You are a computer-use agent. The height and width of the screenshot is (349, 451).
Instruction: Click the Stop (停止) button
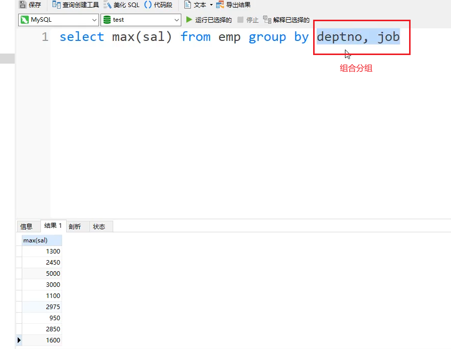(248, 20)
